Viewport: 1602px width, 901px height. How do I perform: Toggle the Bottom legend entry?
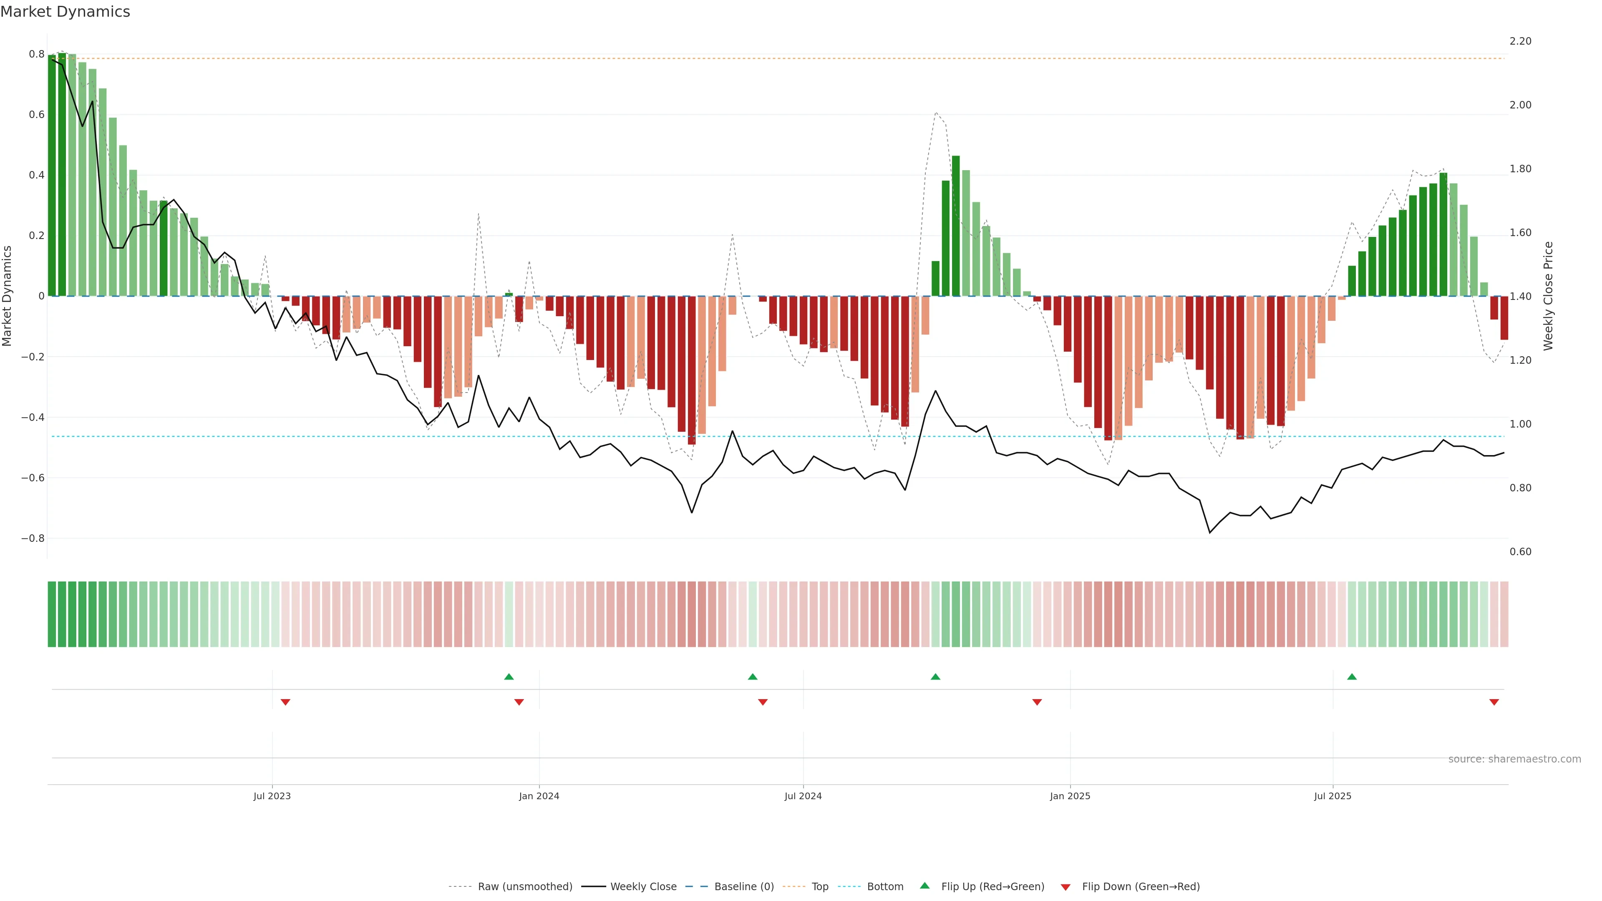pyautogui.click(x=885, y=887)
